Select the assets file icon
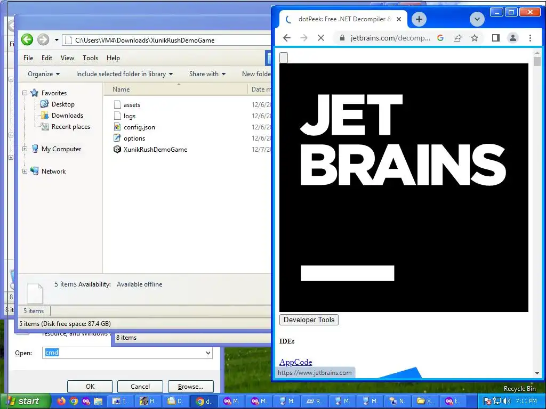Screen dimensions: 546x409 pos(118,105)
